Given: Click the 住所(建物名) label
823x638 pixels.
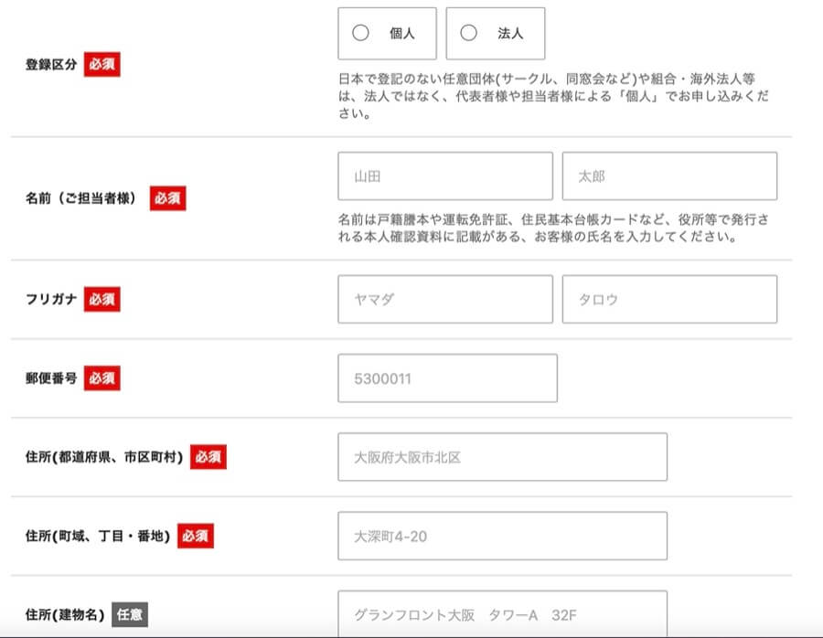Looking at the screenshot, I should tap(65, 614).
